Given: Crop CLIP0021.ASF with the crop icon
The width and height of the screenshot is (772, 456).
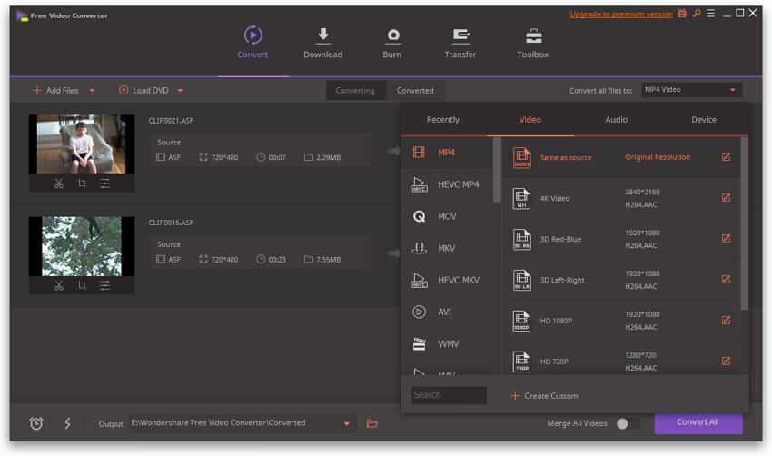Looking at the screenshot, I should tap(83, 183).
